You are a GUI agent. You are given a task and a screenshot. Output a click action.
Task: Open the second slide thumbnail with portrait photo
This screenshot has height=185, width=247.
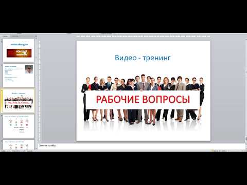click(19, 76)
